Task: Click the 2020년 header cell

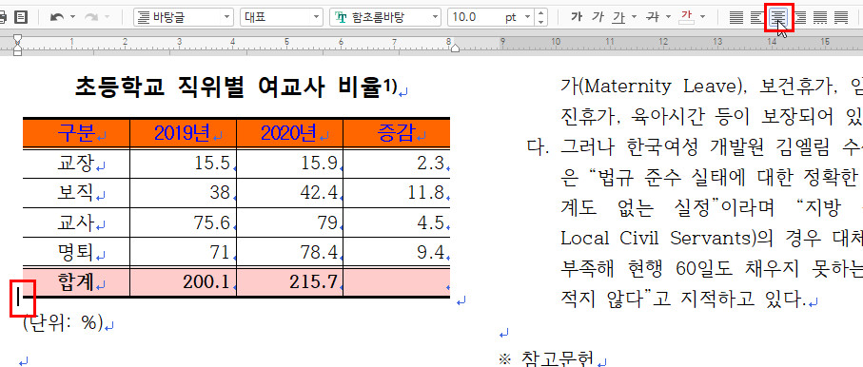Action: point(290,132)
